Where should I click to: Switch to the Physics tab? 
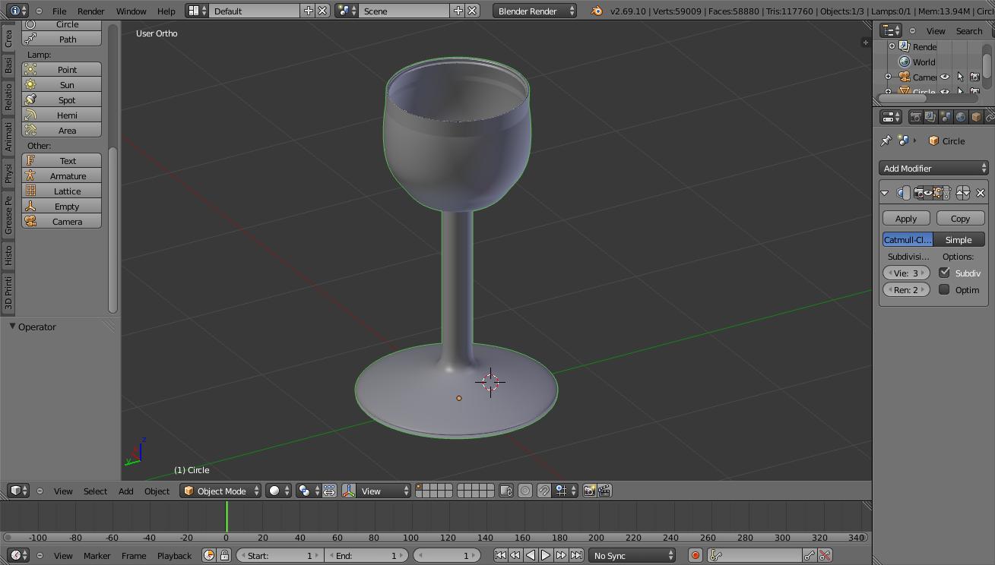(x=8, y=173)
